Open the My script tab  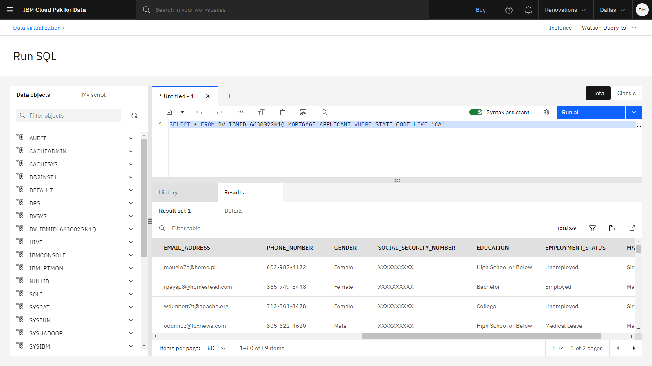click(x=94, y=95)
